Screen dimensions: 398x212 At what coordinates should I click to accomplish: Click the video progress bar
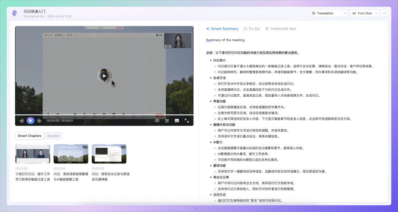[104, 115]
